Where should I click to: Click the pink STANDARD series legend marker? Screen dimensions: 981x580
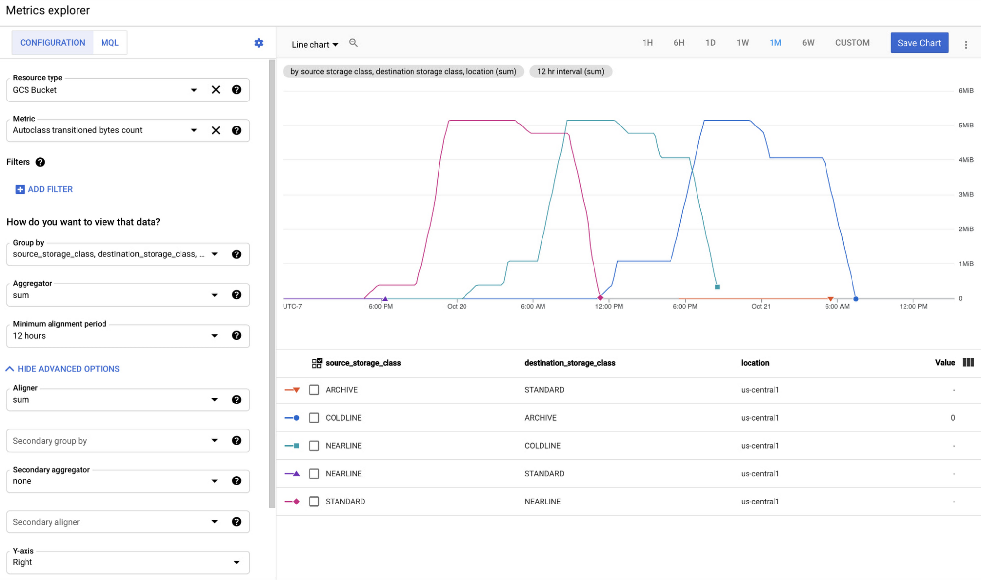(x=292, y=502)
